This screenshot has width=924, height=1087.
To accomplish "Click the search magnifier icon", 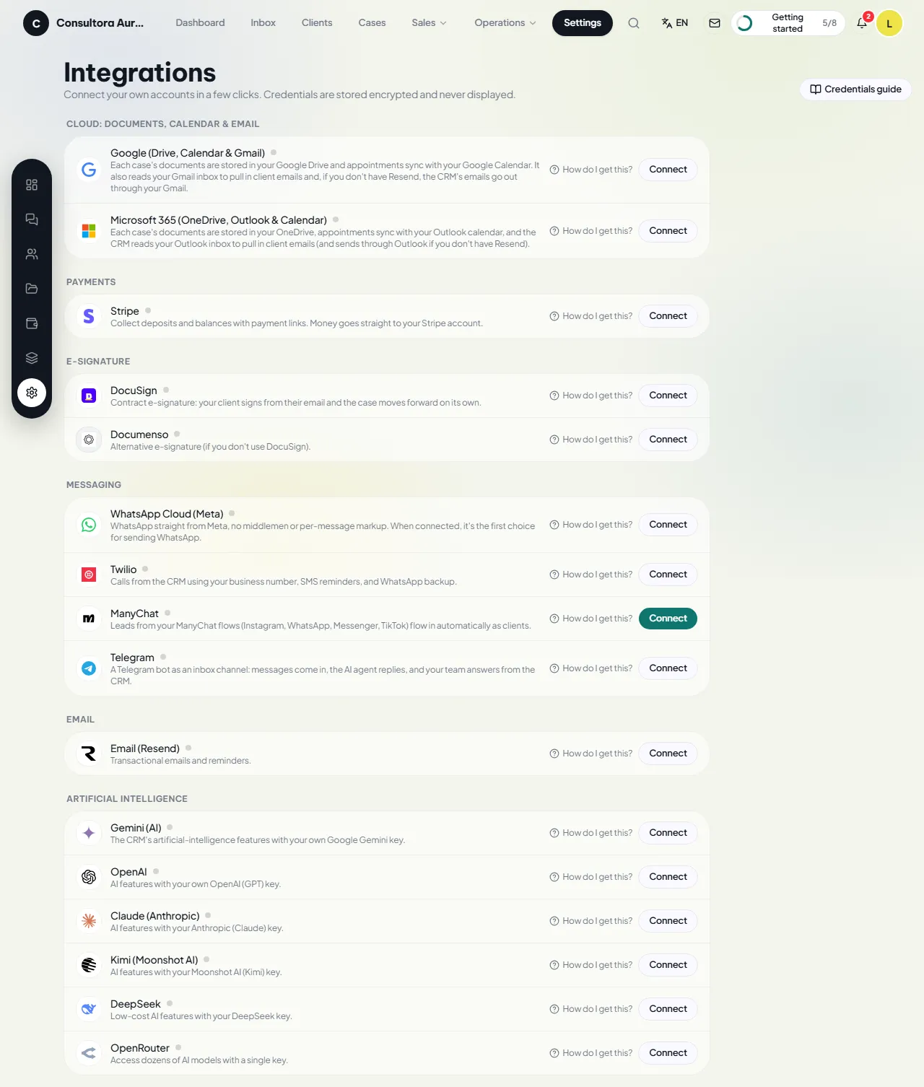I will pos(634,23).
